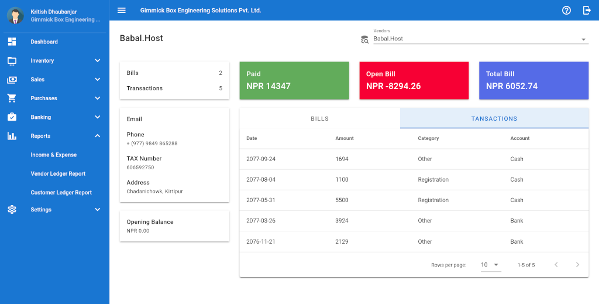Click the Inventory sidebar label

42,60
